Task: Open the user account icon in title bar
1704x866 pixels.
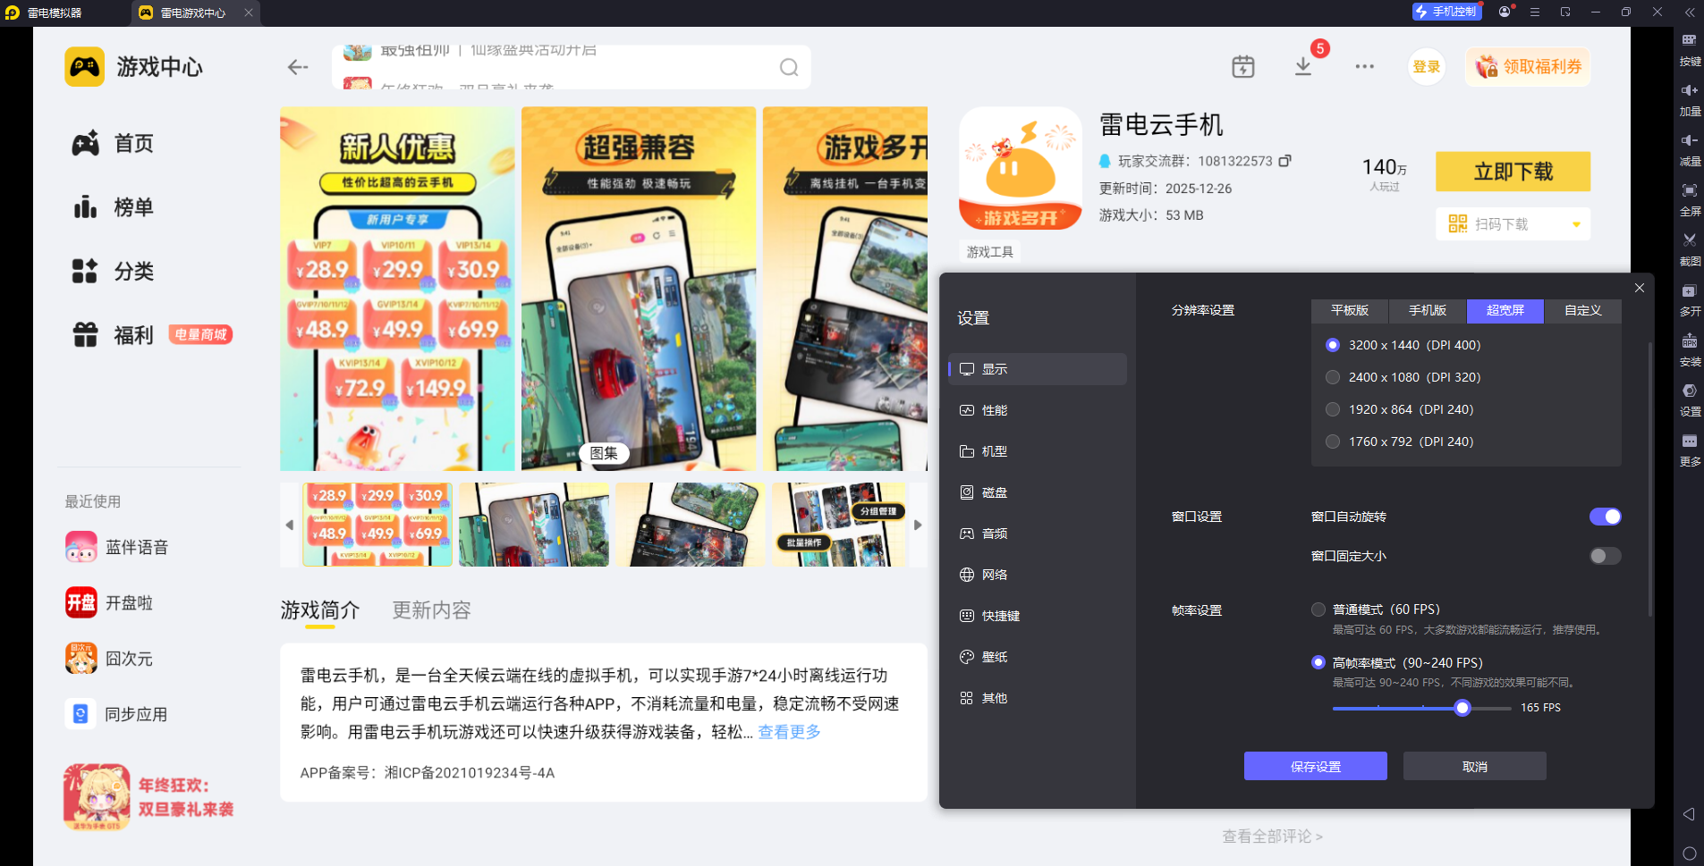Action: point(1505,13)
